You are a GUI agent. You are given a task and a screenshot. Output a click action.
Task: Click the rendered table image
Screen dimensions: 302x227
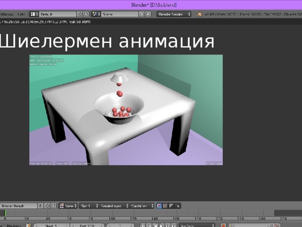coord(126,110)
